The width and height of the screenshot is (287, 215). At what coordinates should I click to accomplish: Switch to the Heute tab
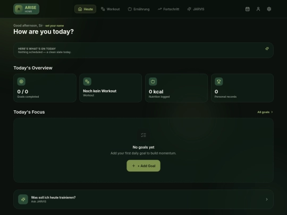[x=85, y=9]
